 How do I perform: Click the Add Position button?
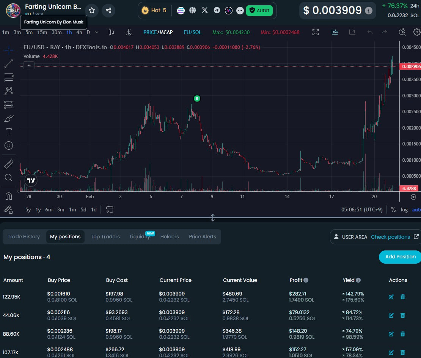tap(400, 257)
